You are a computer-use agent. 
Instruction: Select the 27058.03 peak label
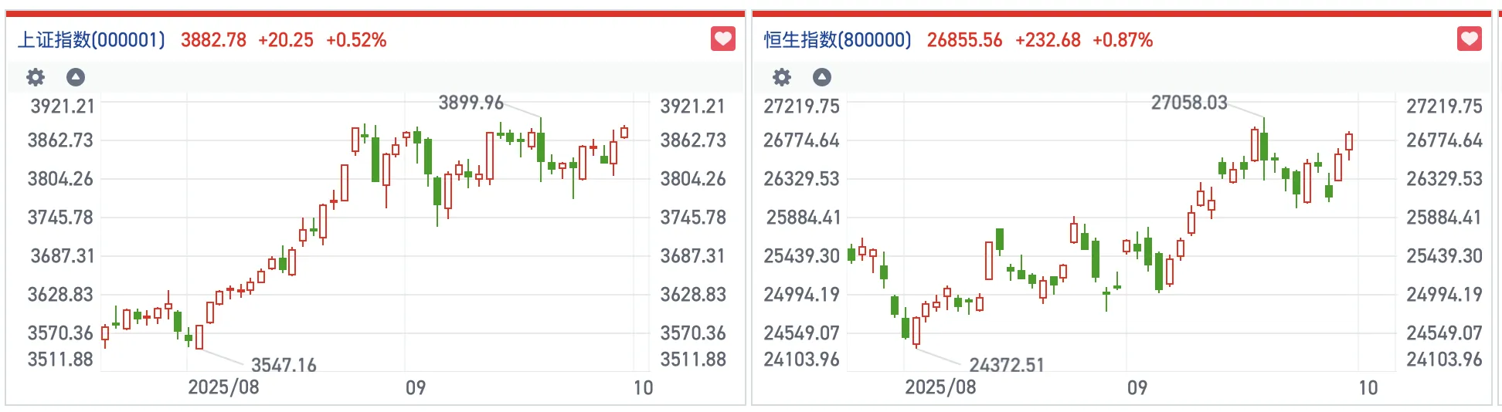pyautogui.click(x=1189, y=103)
